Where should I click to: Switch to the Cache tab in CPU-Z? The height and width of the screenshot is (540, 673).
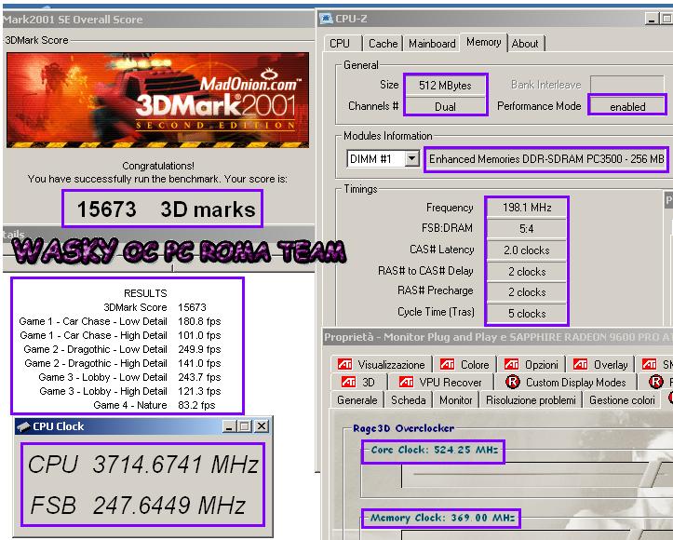(383, 44)
